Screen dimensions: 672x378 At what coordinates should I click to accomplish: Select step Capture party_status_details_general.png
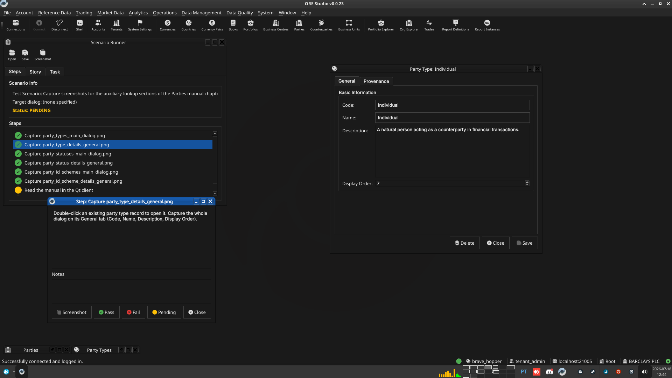[x=113, y=163]
